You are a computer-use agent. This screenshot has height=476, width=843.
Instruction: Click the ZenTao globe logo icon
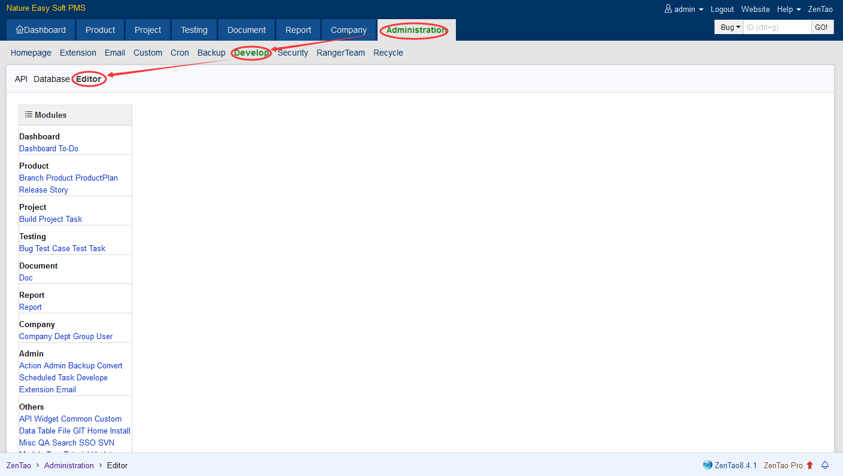click(x=708, y=465)
